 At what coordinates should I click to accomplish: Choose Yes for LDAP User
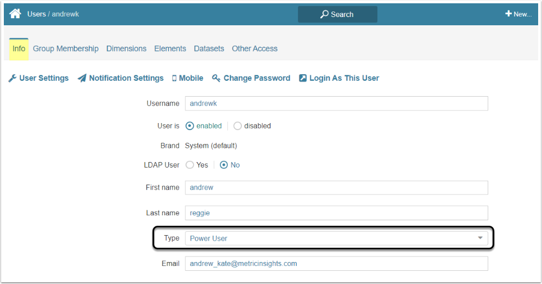[190, 165]
